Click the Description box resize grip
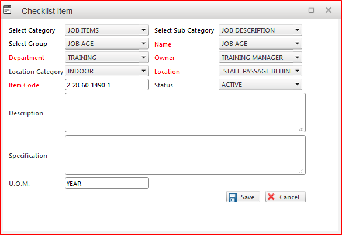 tap(302, 129)
